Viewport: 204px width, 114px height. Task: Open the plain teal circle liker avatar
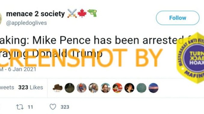pyautogui.click(x=141, y=88)
